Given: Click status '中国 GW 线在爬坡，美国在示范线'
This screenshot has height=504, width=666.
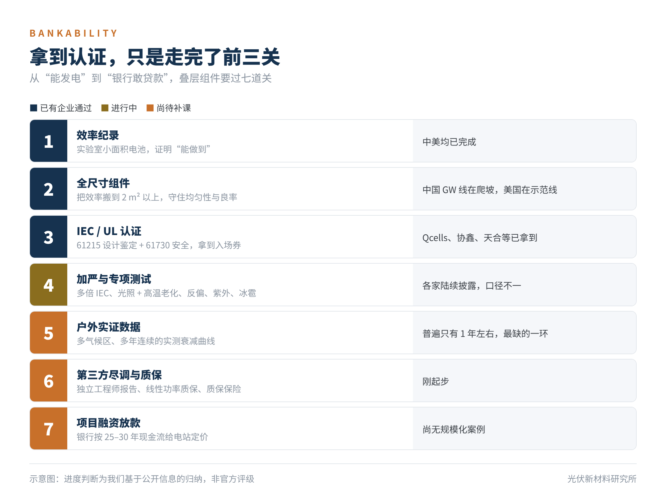Looking at the screenshot, I should [x=490, y=190].
